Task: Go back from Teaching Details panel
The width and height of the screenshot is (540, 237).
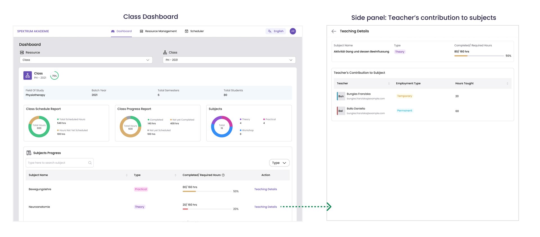Action: coord(334,31)
